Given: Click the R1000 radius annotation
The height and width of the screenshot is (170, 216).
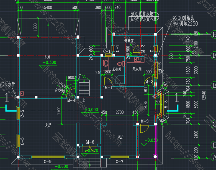Looking at the screenshot, I should tap(63, 85).
